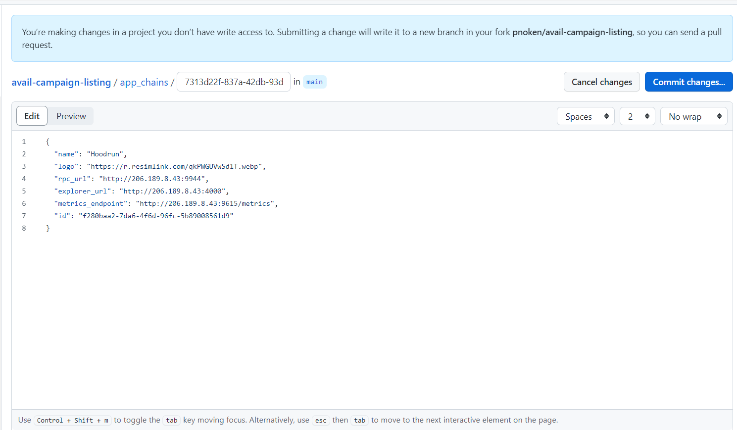Click the "logo" resimlink URL line

coord(160,167)
